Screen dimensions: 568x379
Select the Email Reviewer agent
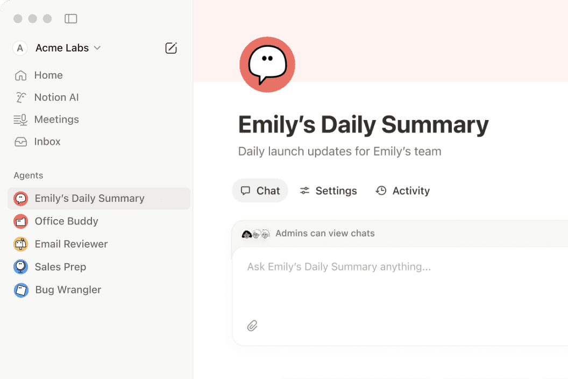71,244
